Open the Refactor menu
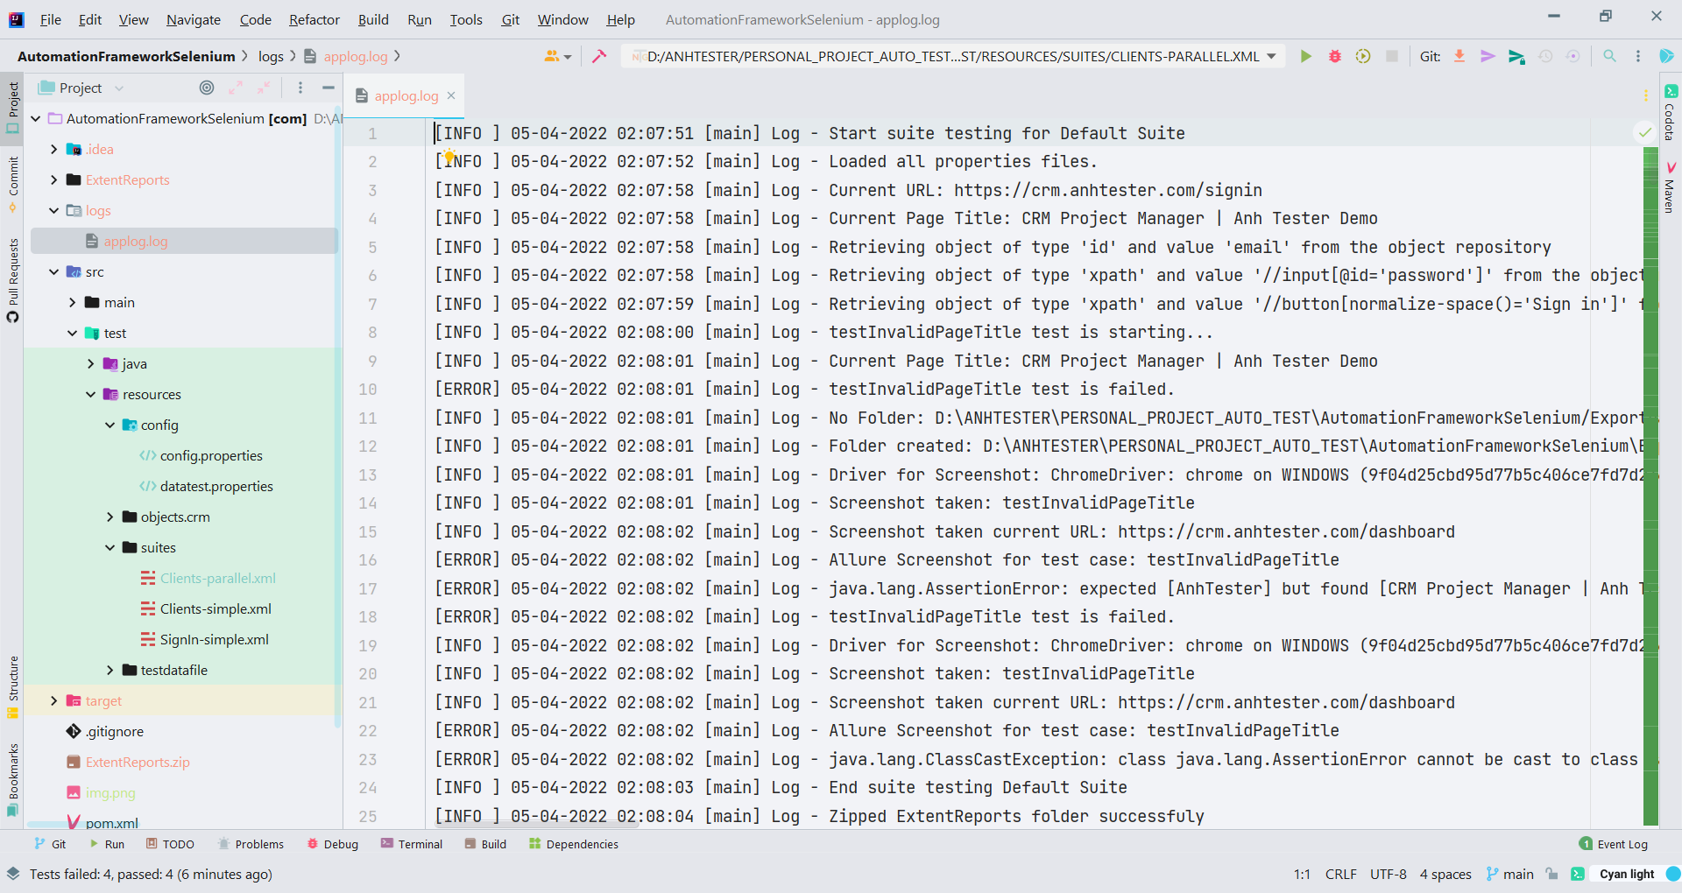 pos(314,19)
